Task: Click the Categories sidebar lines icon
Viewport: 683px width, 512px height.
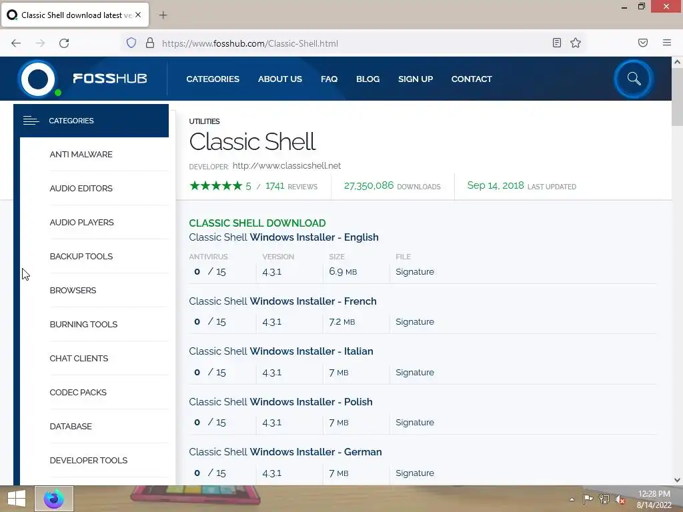Action: coord(31,121)
